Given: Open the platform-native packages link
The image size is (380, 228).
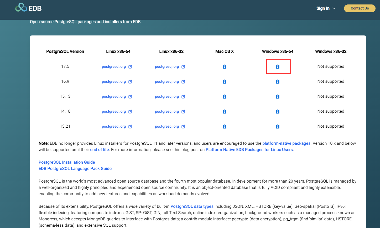Looking at the screenshot, I should 286,143.
